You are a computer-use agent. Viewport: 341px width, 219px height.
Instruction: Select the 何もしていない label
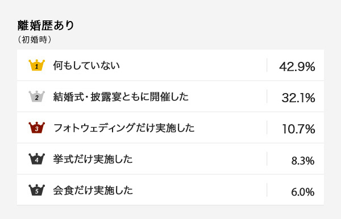click(x=86, y=65)
